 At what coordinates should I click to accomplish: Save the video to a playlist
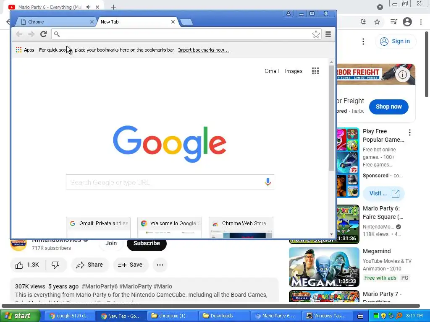point(131,265)
